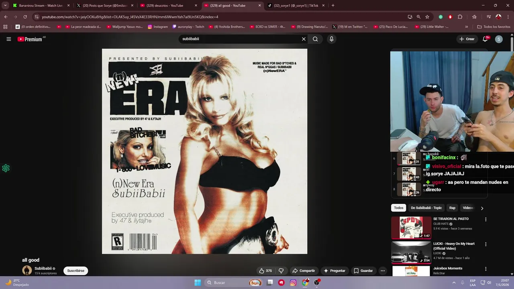Go to the YouTube Premium home logo
Screen dimensions: 514x289
click(x=30, y=39)
